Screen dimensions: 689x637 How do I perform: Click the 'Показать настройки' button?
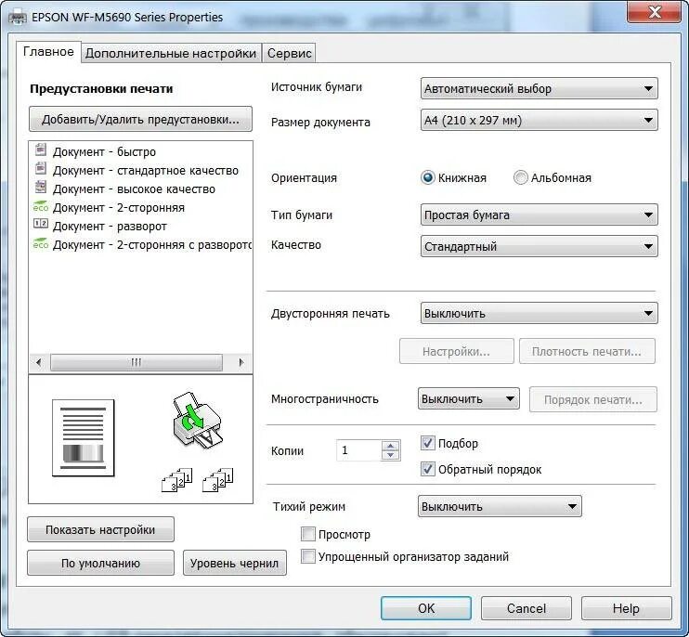point(100,530)
